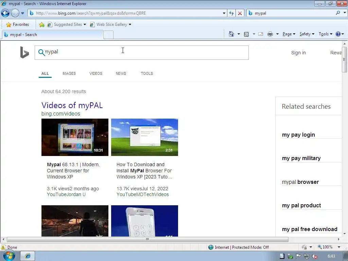Image resolution: width=348 pixels, height=261 pixels.
Task: Switch to the VIDEOS tab
Action: tap(95, 73)
